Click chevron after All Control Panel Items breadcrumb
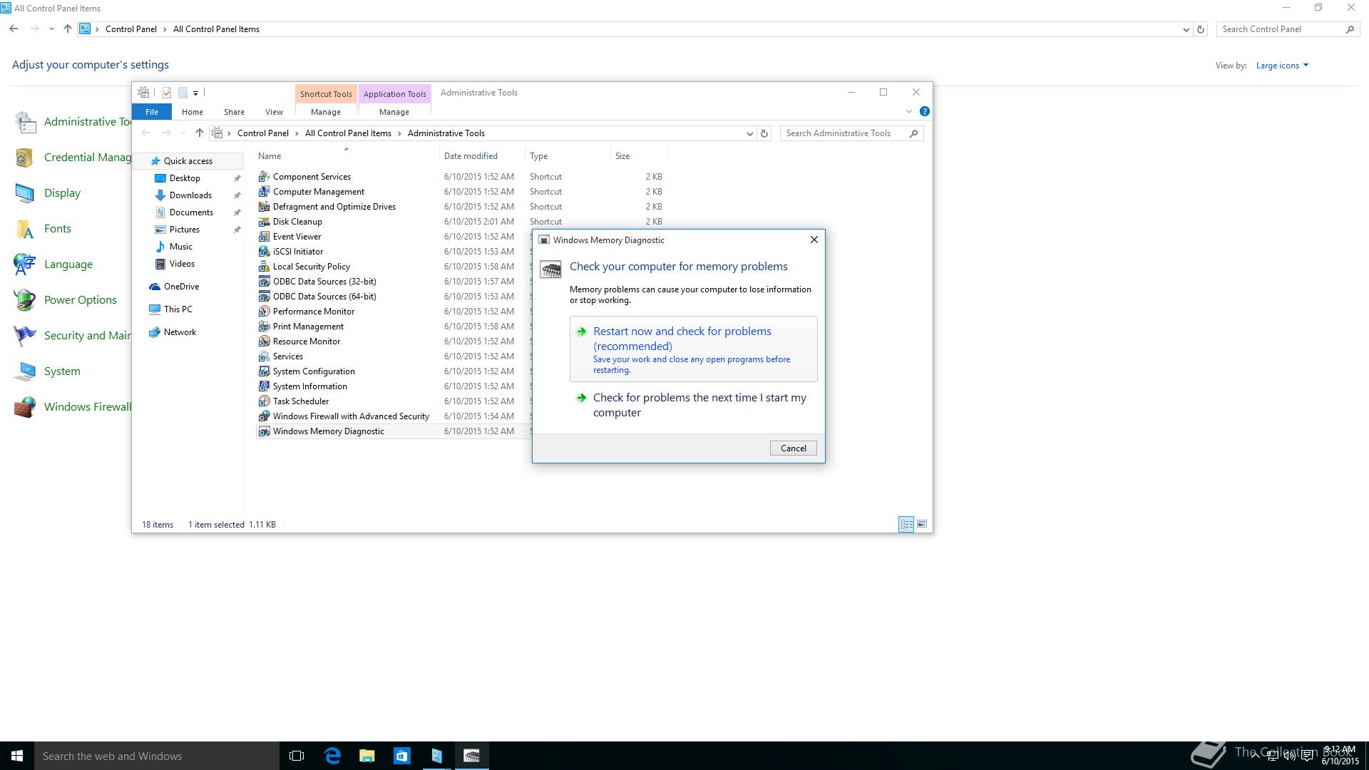This screenshot has height=770, width=1369. [x=399, y=133]
